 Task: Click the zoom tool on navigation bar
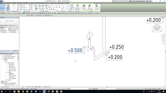point(163,40)
